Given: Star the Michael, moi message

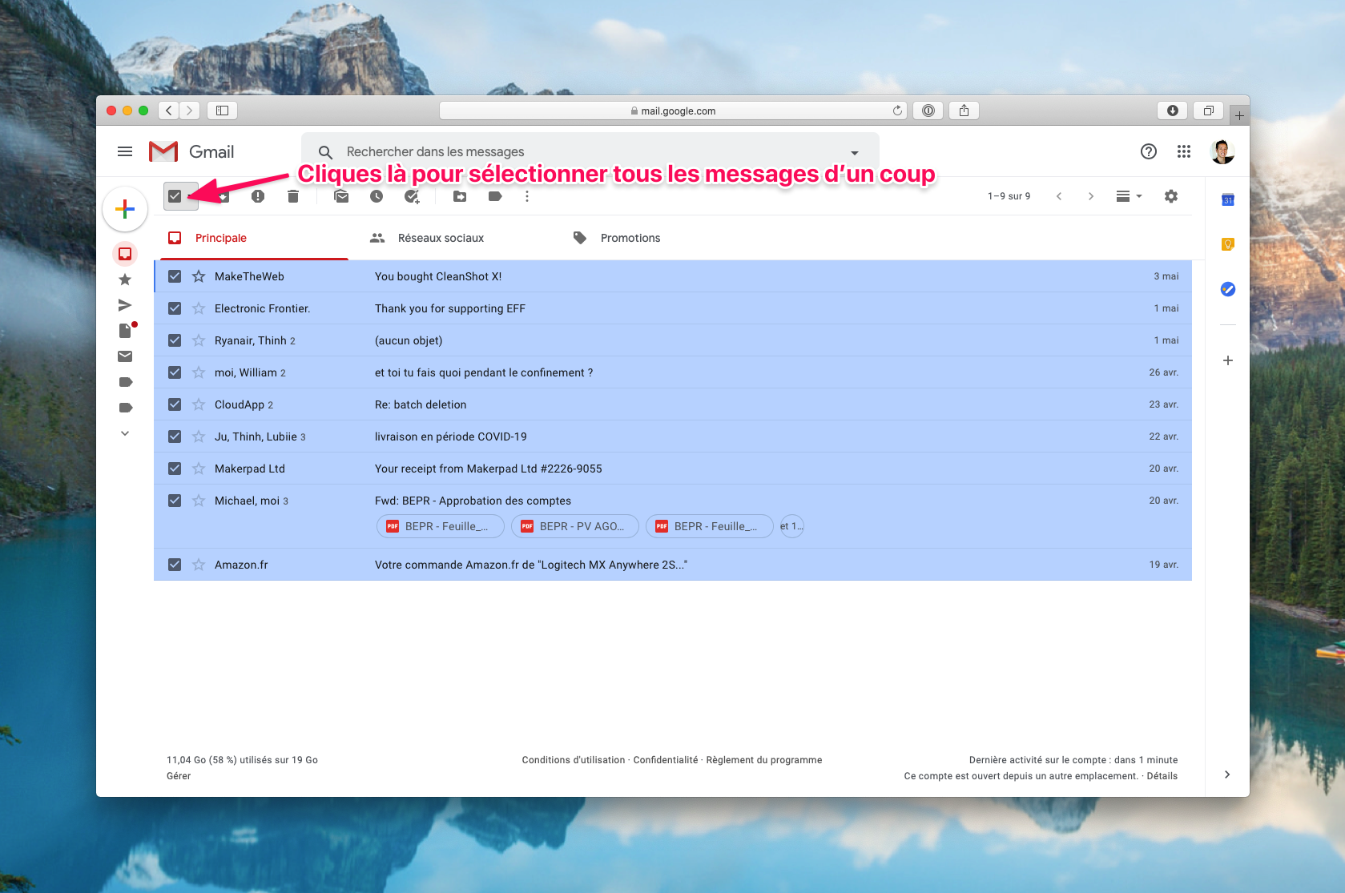Looking at the screenshot, I should 199,501.
